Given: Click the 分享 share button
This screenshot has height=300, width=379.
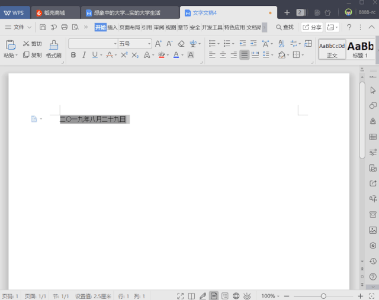Looking at the screenshot, I should click(x=312, y=27).
